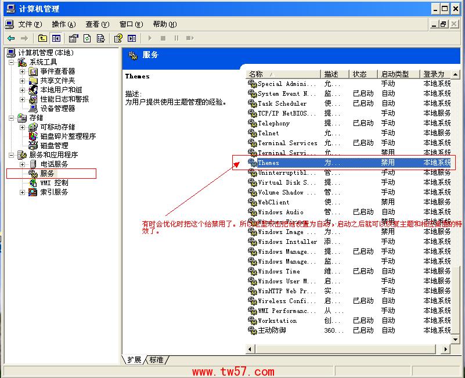Collapse the 存储 tree node
The width and height of the screenshot is (465, 378).
point(12,118)
